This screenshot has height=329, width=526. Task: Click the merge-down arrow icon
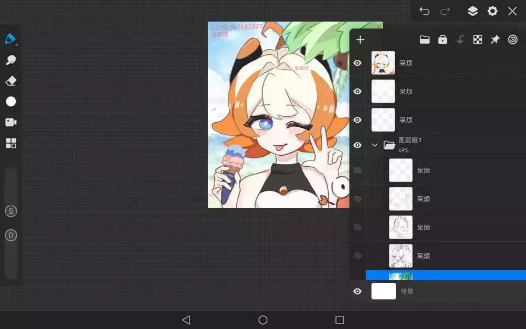pyautogui.click(x=460, y=39)
